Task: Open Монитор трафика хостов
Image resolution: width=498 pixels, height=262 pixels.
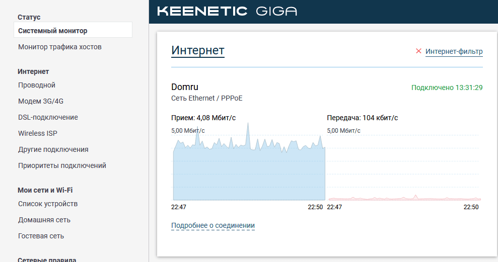Action: [x=60, y=47]
